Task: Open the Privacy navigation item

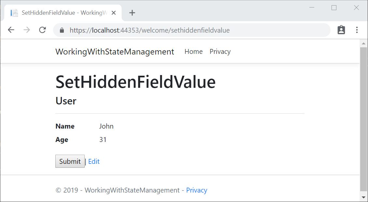Action: pyautogui.click(x=220, y=52)
